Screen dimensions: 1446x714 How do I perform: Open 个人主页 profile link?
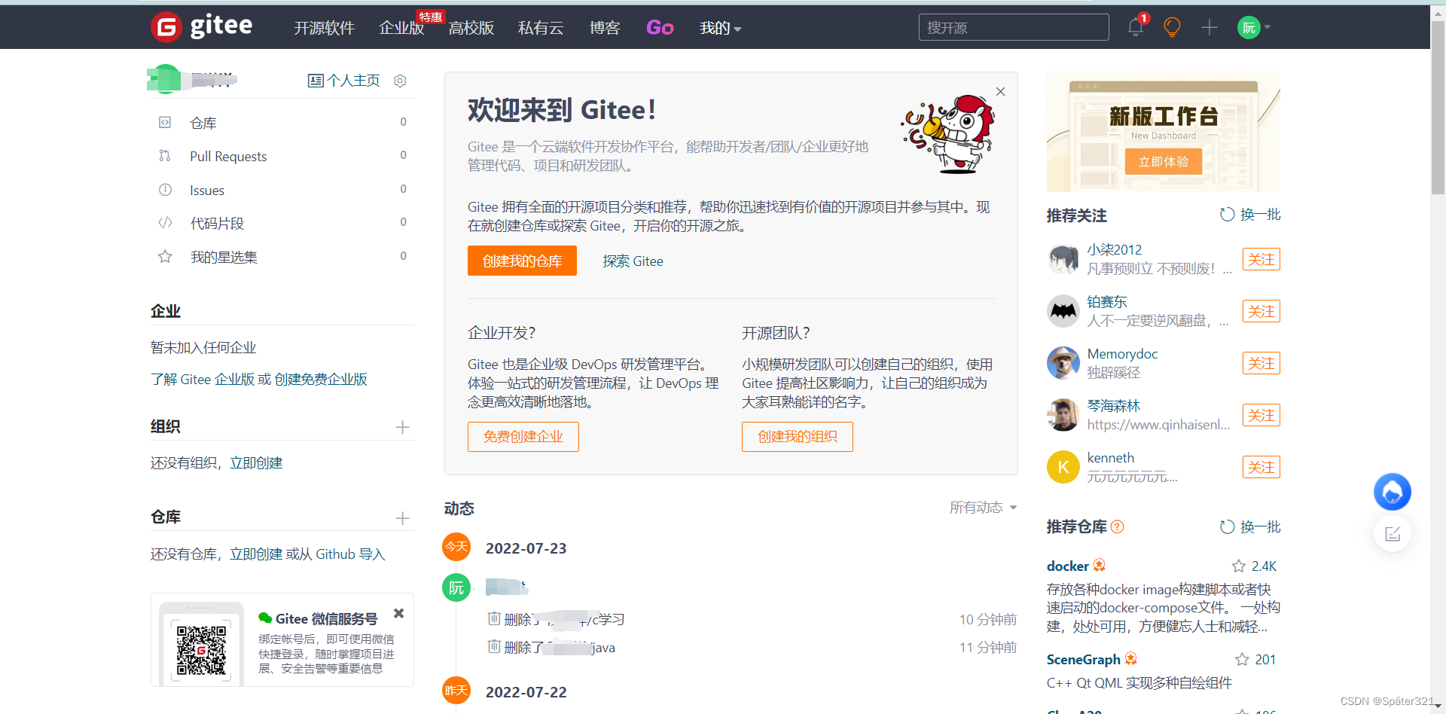344,81
